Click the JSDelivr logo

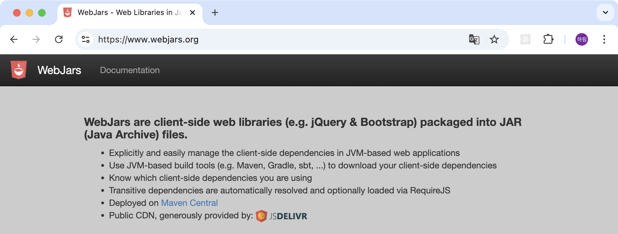click(x=281, y=216)
